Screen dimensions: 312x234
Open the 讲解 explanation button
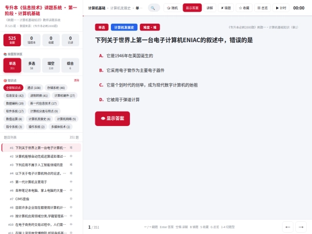point(210,8)
